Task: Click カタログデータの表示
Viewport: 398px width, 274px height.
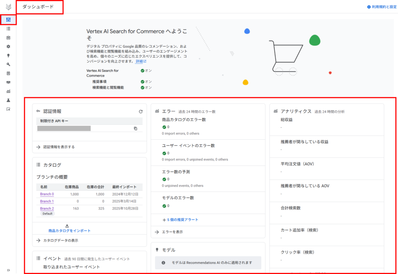Action: [61, 240]
